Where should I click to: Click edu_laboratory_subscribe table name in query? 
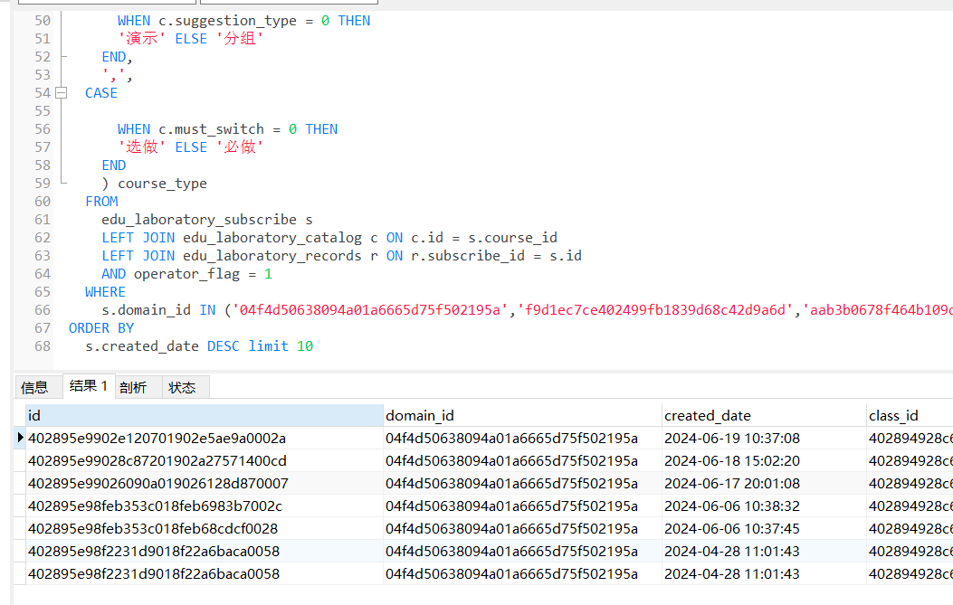[x=199, y=220]
